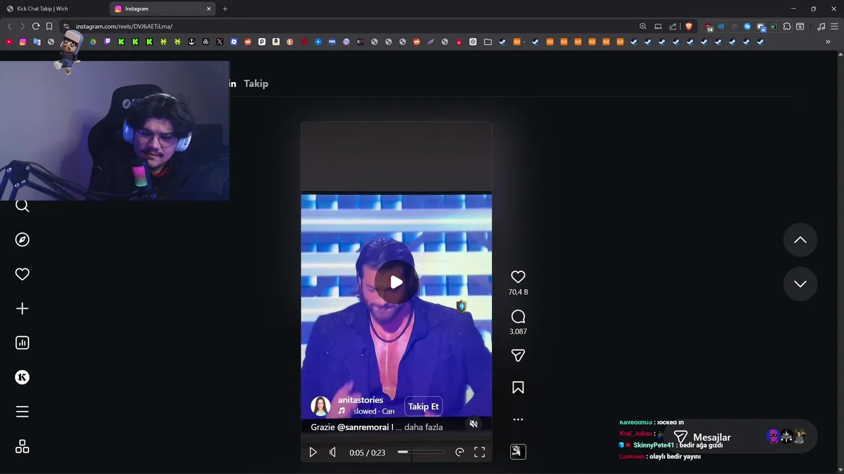Open the X bookmark
The height and width of the screenshot is (474, 844).
[x=220, y=41]
